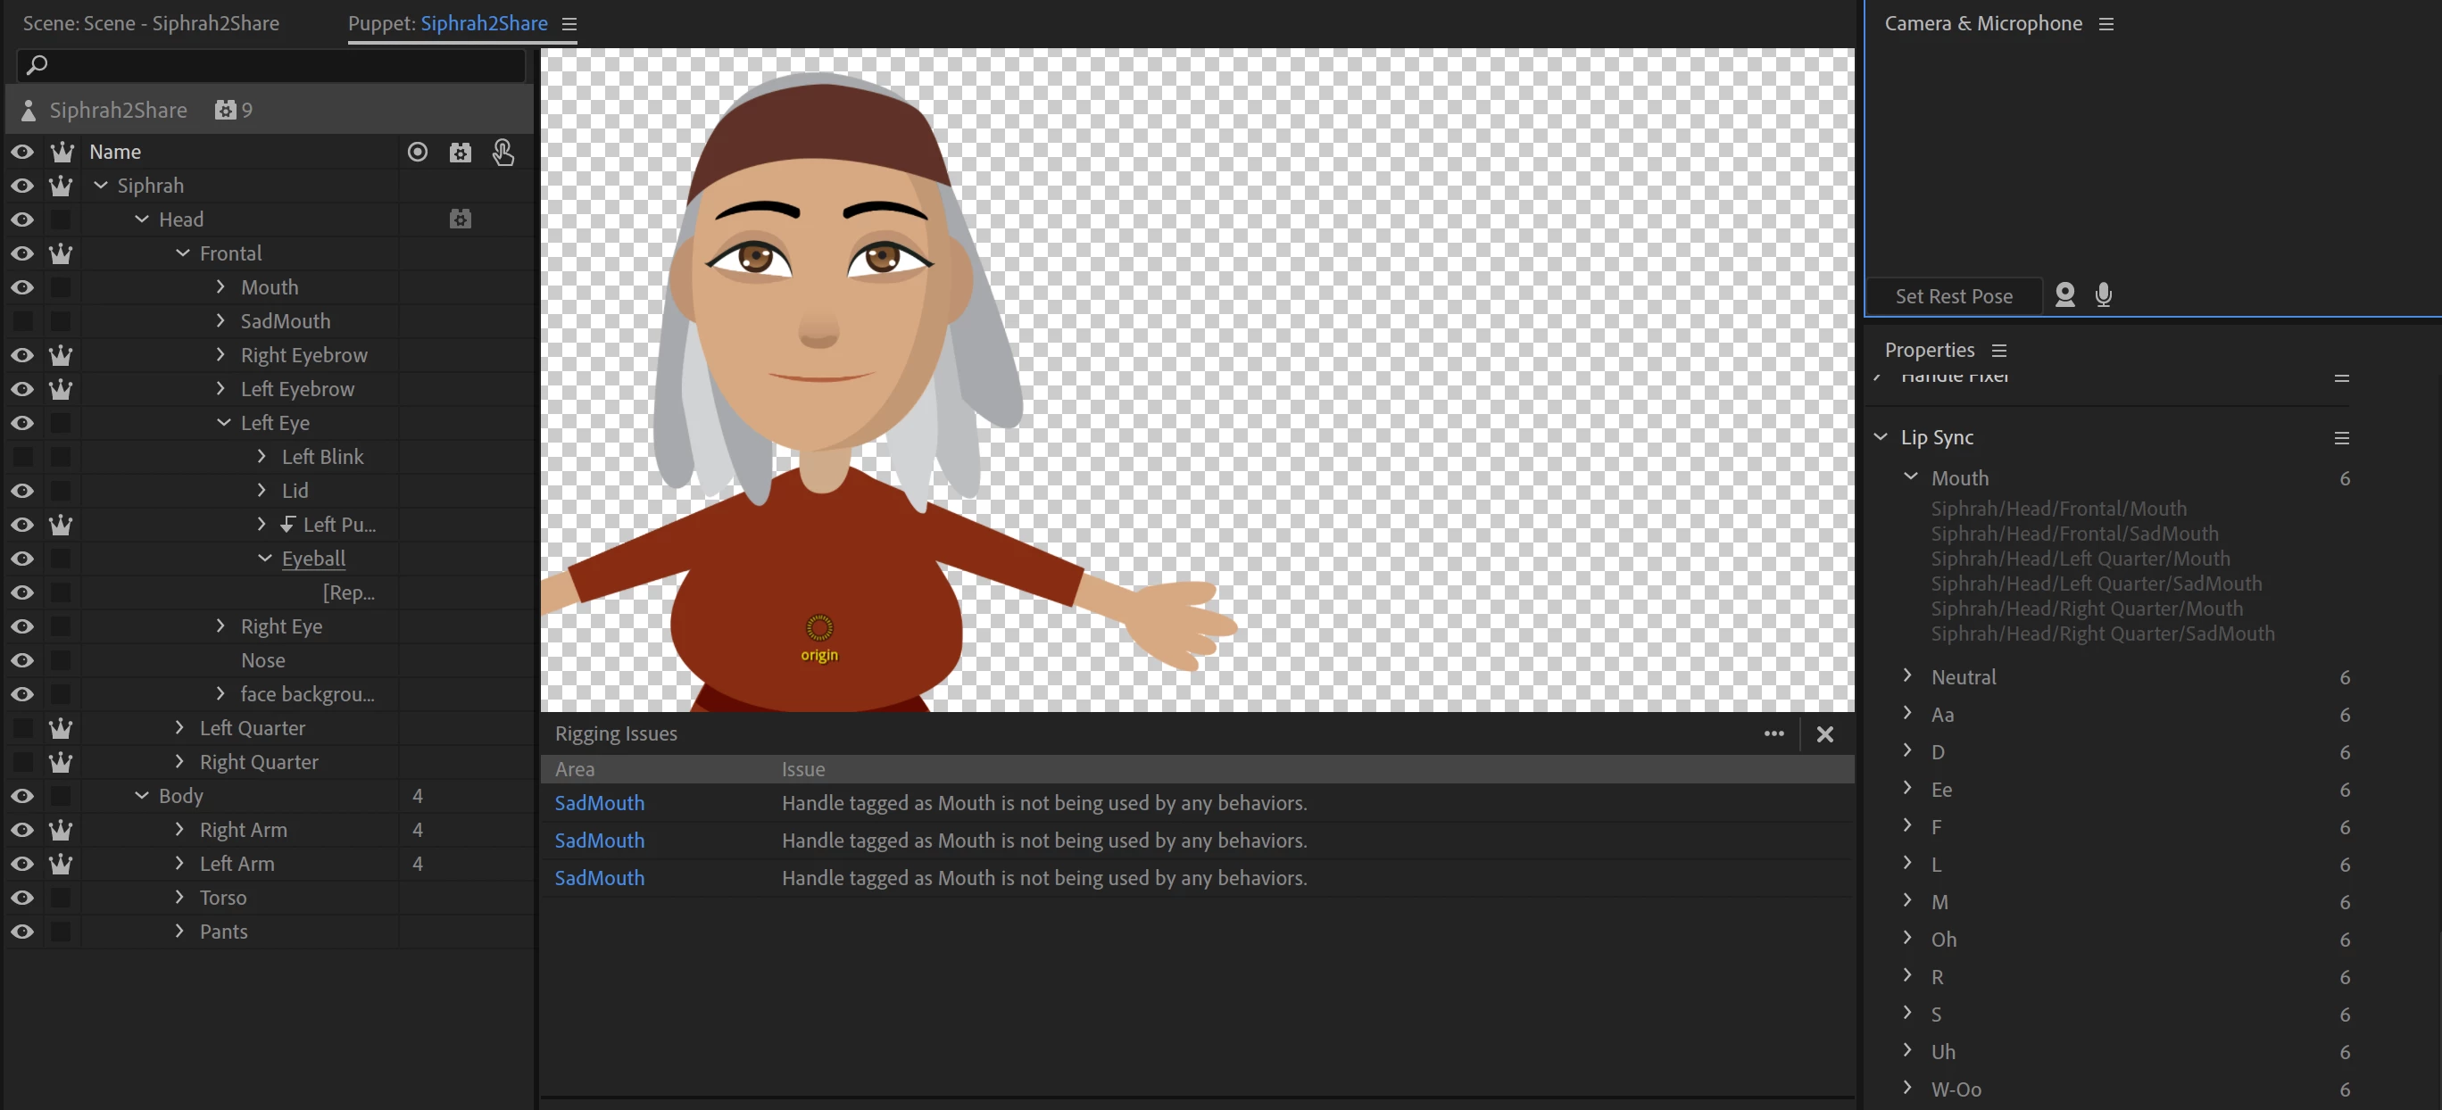Expand the Aa viseme in Lip Sync

click(x=1907, y=713)
